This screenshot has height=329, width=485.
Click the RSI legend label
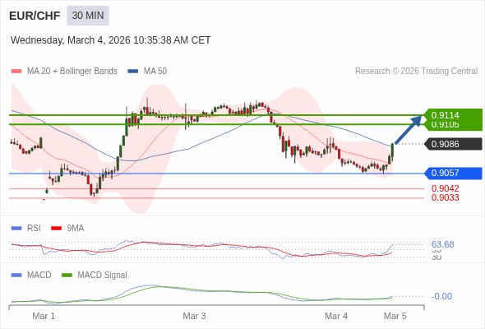(34, 228)
